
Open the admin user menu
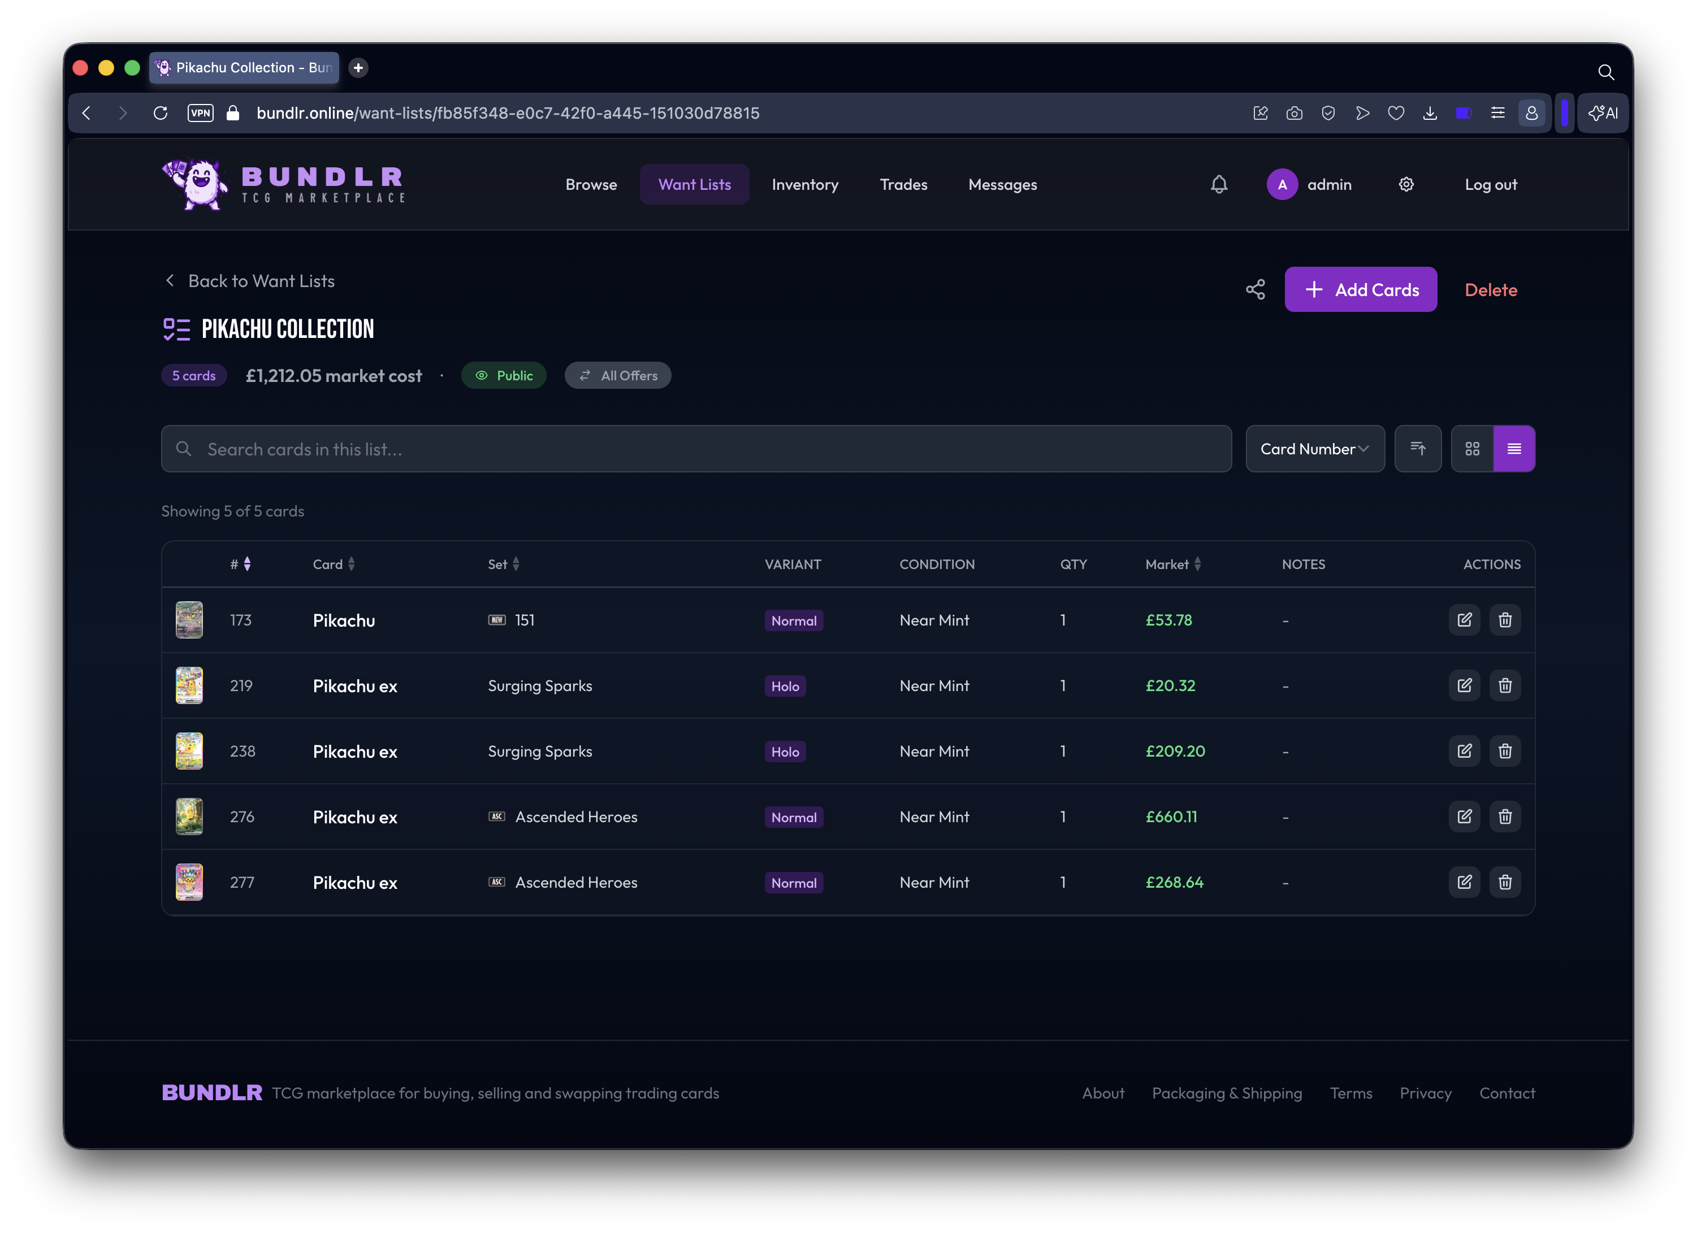[x=1309, y=184]
